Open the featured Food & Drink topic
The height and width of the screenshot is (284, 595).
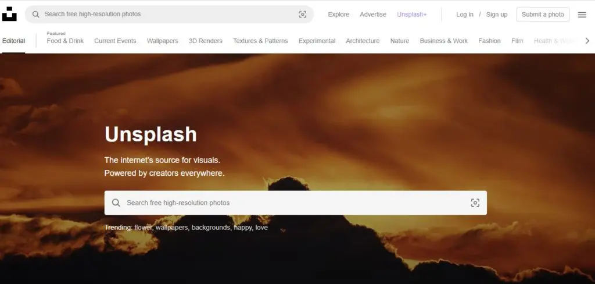pos(65,41)
